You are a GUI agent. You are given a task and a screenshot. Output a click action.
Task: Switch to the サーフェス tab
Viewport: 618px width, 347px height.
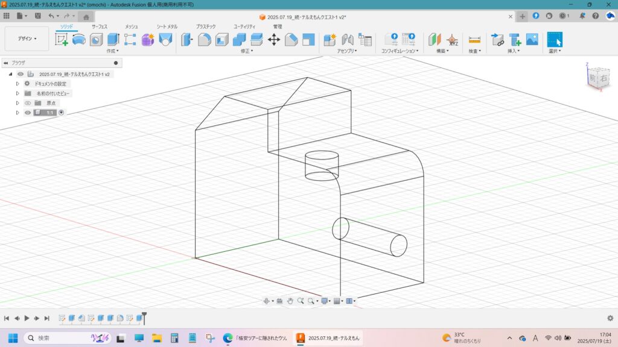(x=100, y=27)
